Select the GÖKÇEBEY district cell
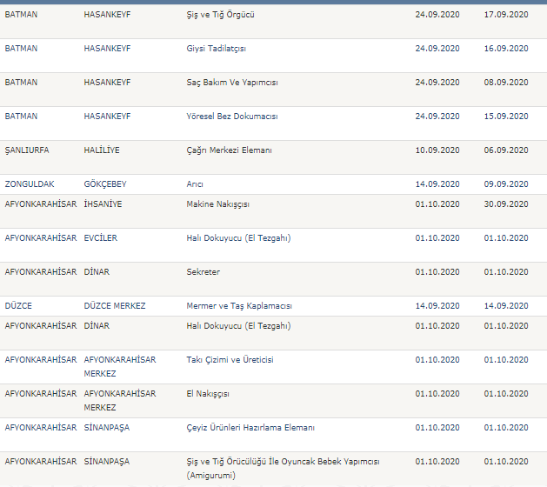Screen dimensions: 547x487 point(107,184)
